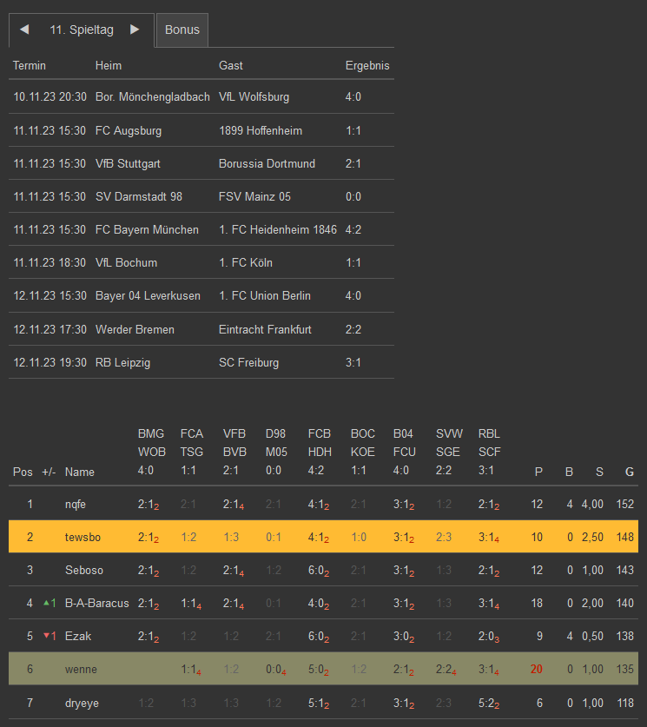Image resolution: width=647 pixels, height=727 pixels.
Task: Open player wenne's row name
Action: point(81,669)
